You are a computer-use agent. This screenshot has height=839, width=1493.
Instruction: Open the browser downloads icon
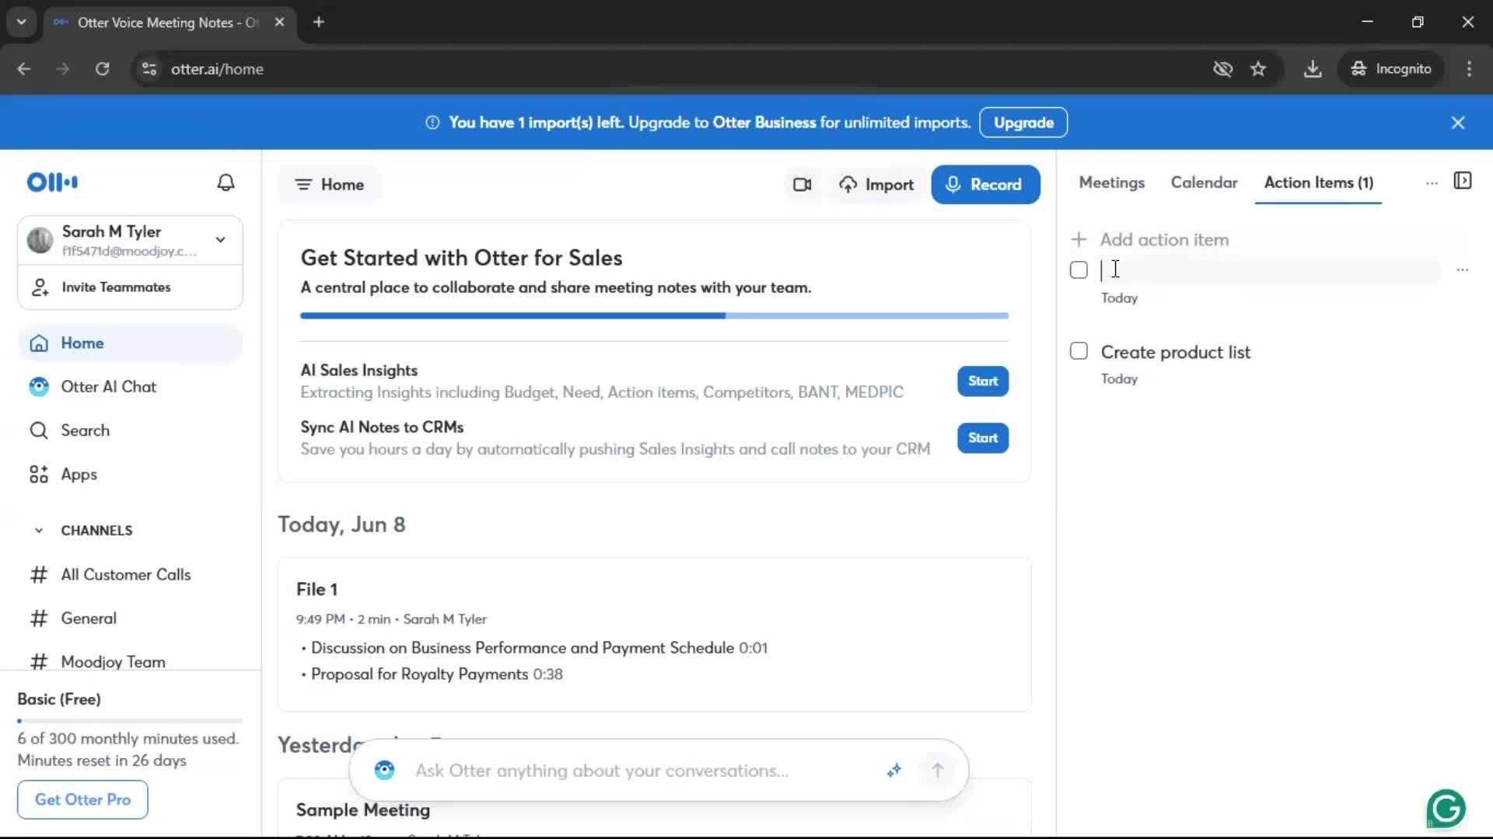click(1313, 69)
